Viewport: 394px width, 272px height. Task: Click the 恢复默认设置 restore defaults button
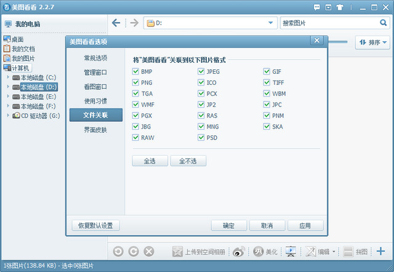(95, 225)
